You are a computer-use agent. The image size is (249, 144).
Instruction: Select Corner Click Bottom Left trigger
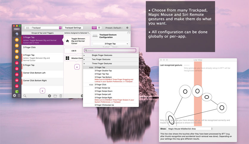pos(42,74)
